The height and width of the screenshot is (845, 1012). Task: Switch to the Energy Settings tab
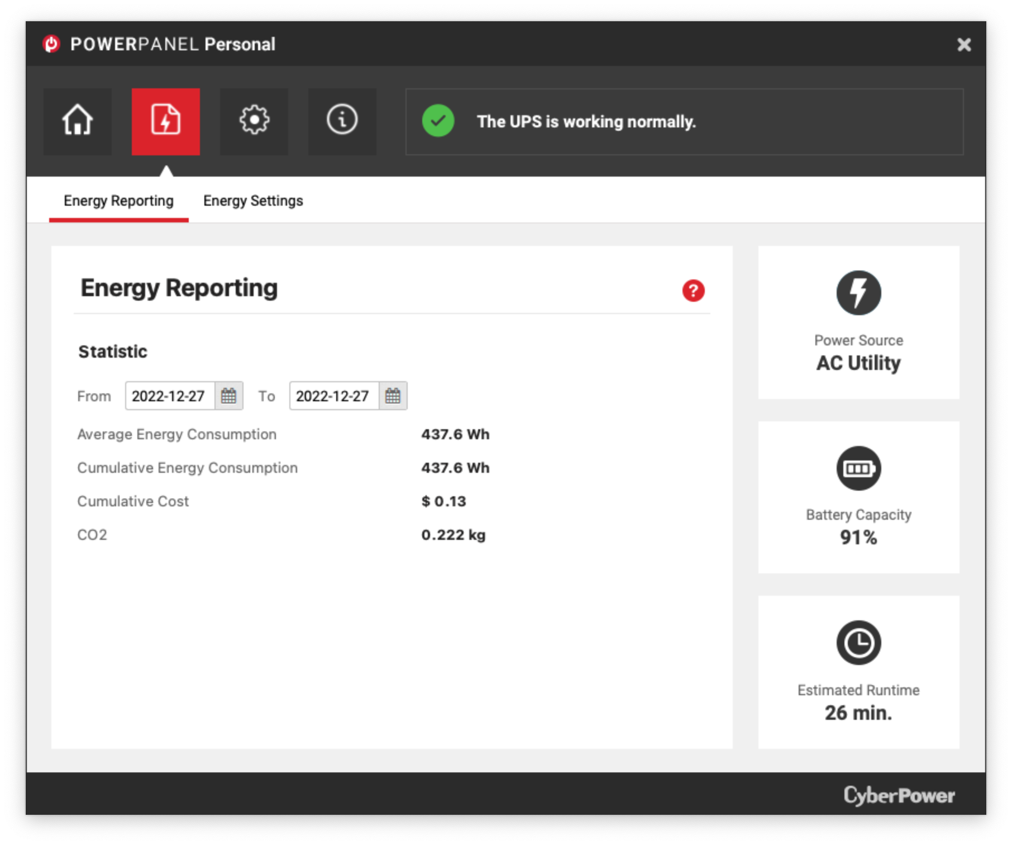point(253,201)
